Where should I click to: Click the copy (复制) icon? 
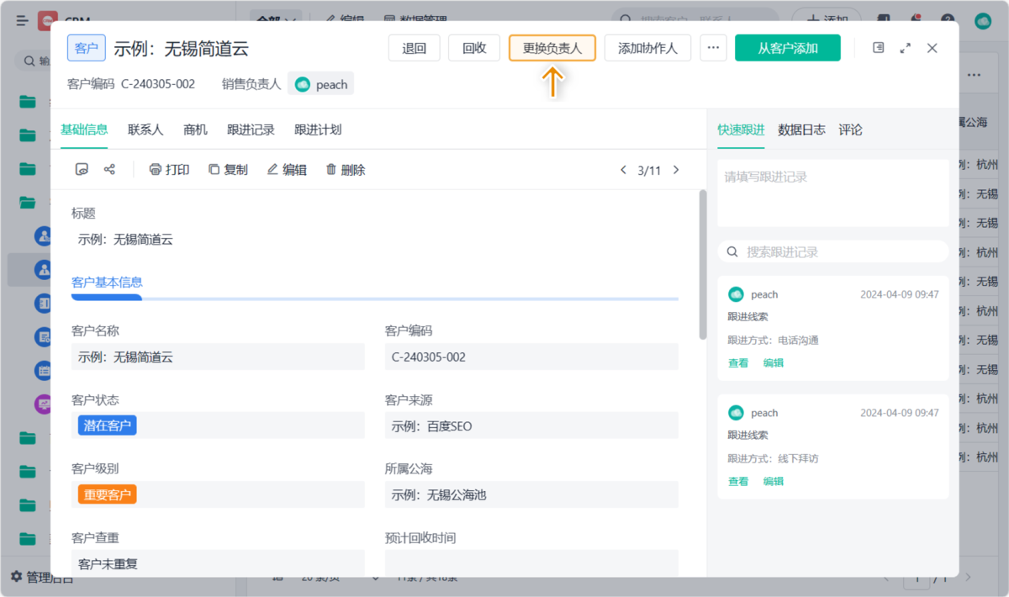(x=214, y=170)
